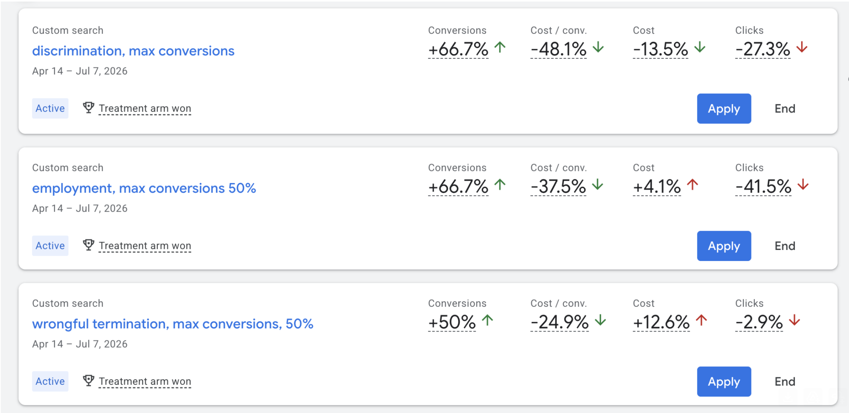Open the employment, max conversions 50% experiment
The width and height of the screenshot is (849, 413).
click(144, 188)
